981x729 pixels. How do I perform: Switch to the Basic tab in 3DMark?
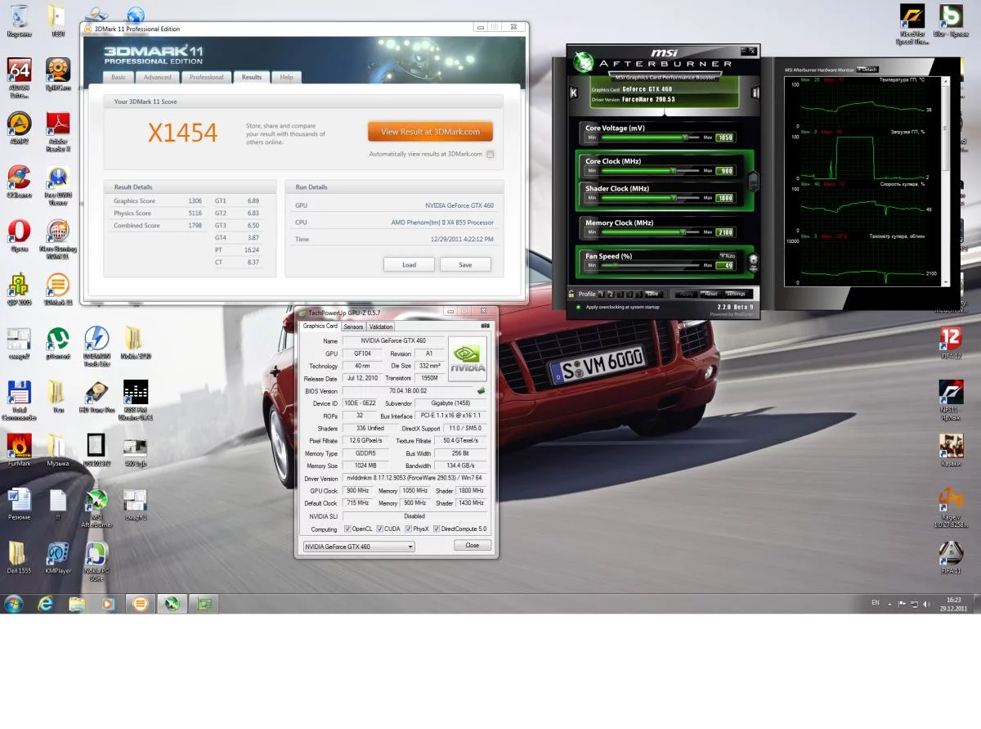click(119, 77)
